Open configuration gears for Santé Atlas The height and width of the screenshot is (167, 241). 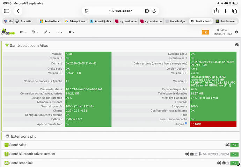click(x=227, y=145)
